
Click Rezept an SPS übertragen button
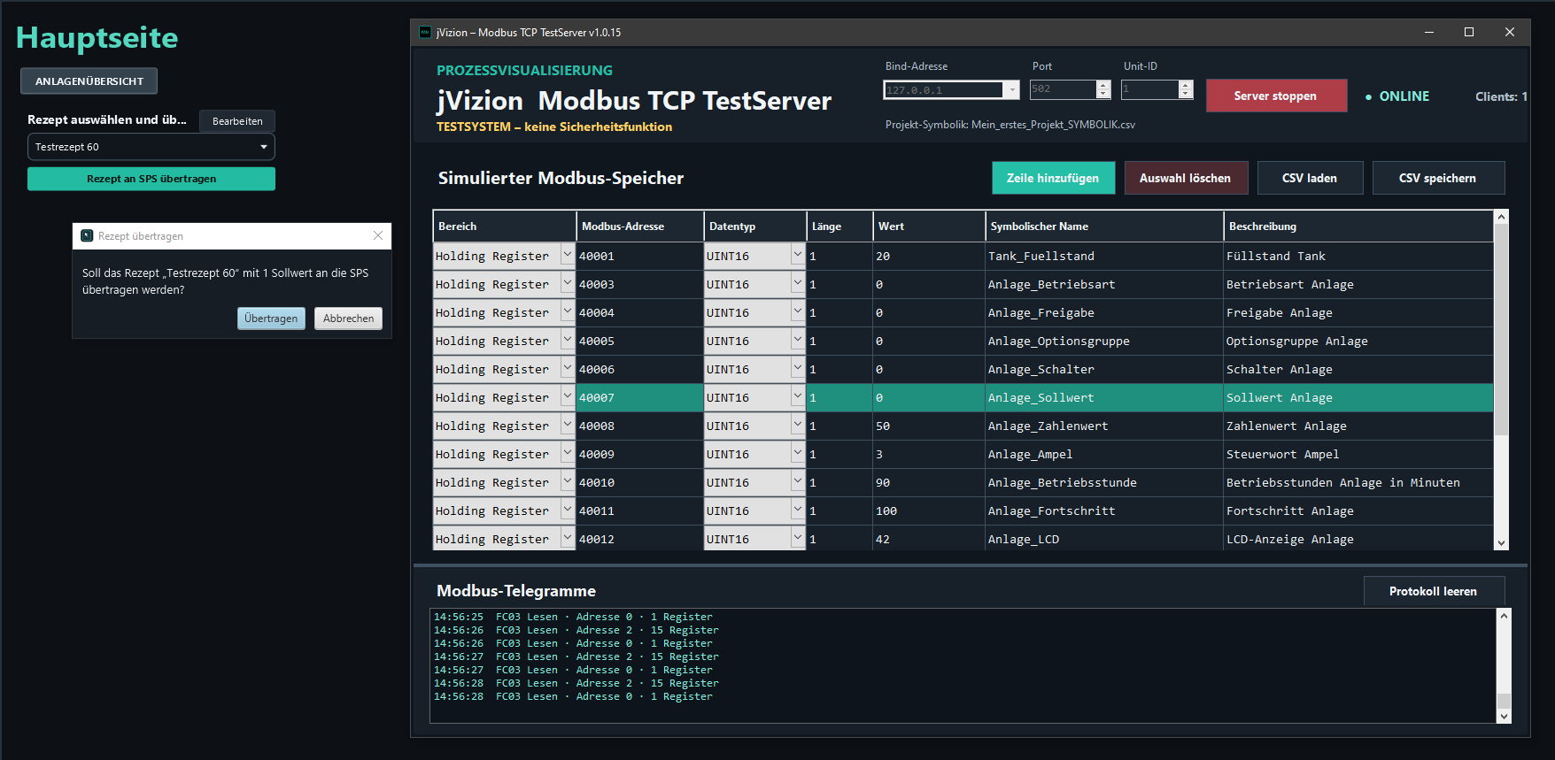click(151, 179)
